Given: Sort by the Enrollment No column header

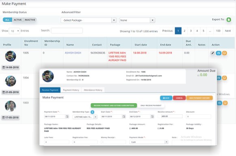Looking at the screenshot, I should (x=31, y=43).
